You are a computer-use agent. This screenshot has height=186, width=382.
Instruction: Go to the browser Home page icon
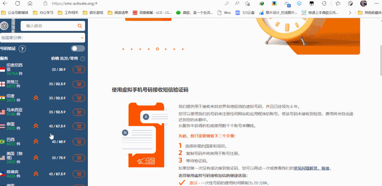pos(30,4)
